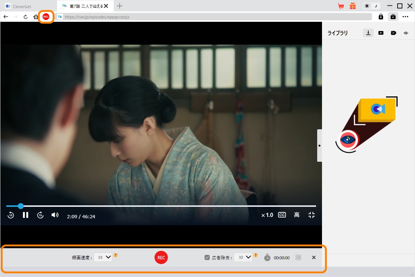Exit fullscreen in the player
415x277 pixels.
click(312, 215)
